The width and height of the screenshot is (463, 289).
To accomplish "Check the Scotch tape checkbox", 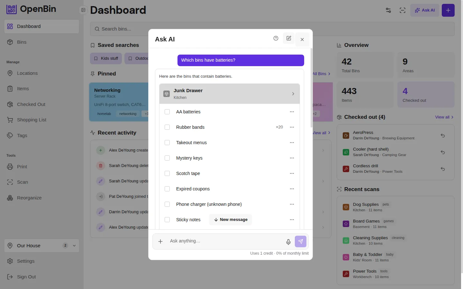I will point(167,173).
